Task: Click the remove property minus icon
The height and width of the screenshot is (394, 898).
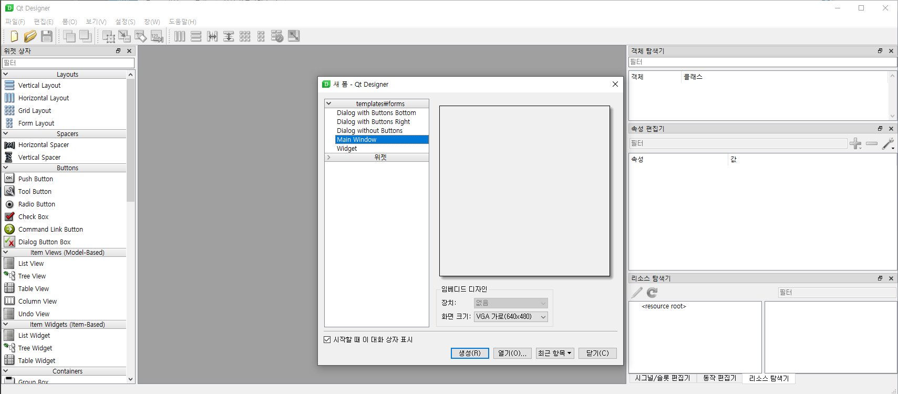Action: (x=872, y=143)
